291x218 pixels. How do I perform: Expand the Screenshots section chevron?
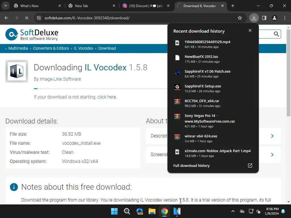tap(272, 155)
